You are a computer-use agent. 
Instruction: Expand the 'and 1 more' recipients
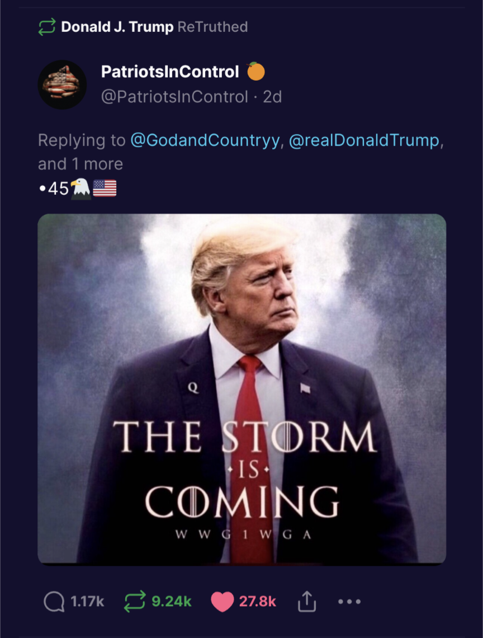click(80, 164)
